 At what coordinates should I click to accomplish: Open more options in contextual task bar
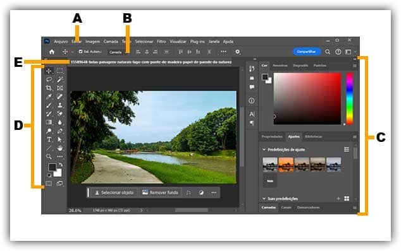pos(214,192)
